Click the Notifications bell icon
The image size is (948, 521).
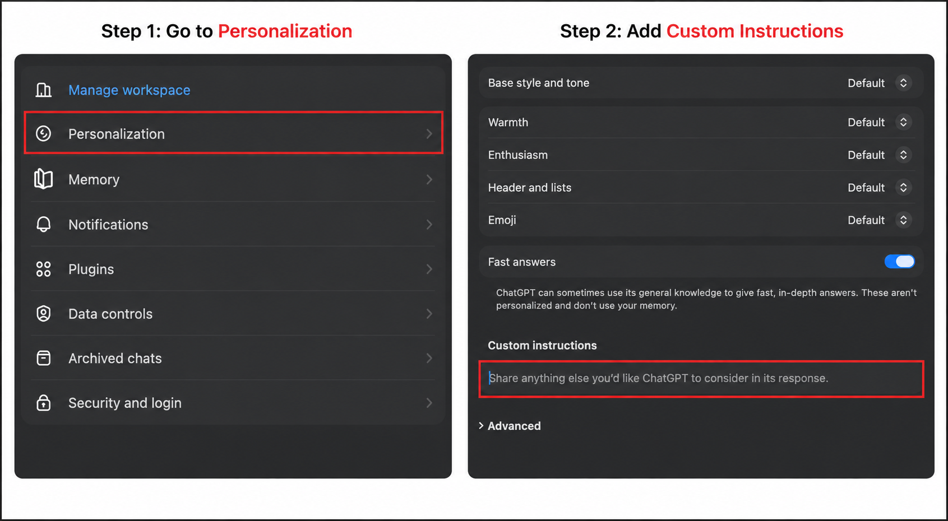[44, 224]
